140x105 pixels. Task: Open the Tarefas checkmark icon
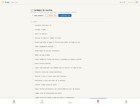70,101
